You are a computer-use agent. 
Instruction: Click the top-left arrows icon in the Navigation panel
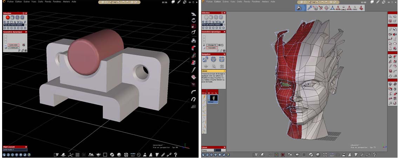click(206, 59)
